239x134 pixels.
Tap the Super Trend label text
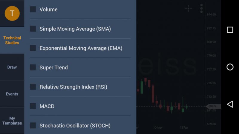[x=54, y=68]
